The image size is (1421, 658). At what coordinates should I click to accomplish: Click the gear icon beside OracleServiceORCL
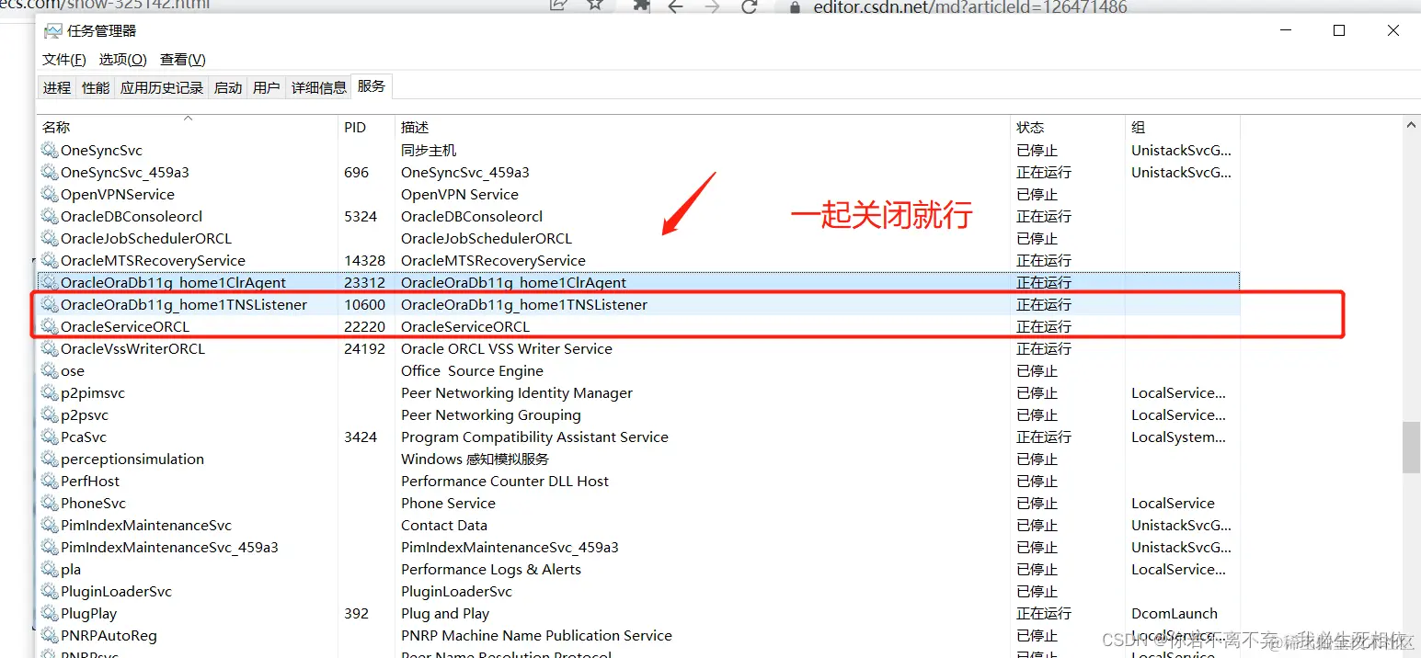click(50, 326)
